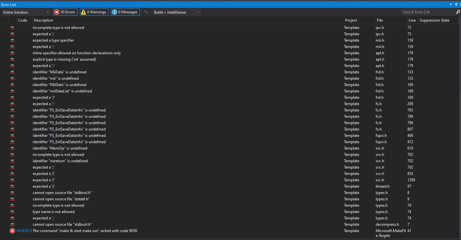Select "inline specifier allowed on function declarations only"
Viewport: 461px width, 240px height.
tap(77, 53)
